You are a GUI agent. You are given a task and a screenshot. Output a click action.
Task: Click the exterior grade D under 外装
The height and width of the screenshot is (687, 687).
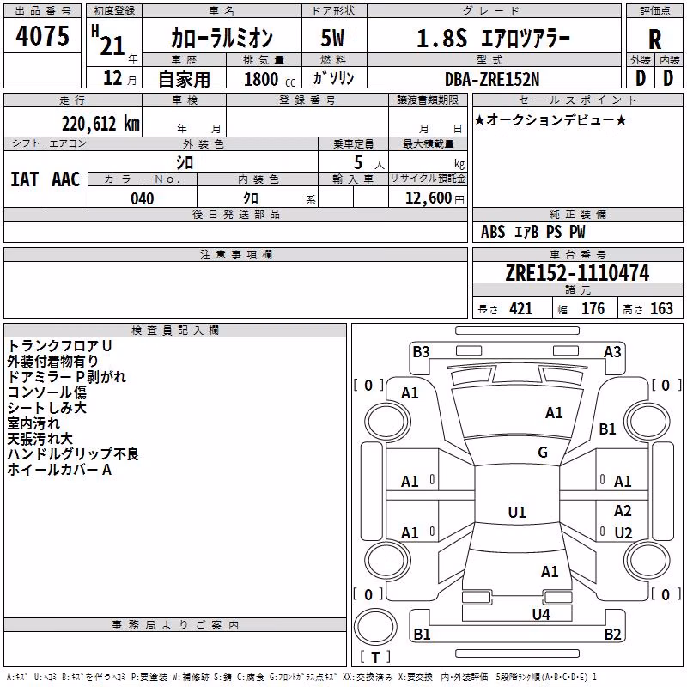coord(641,78)
